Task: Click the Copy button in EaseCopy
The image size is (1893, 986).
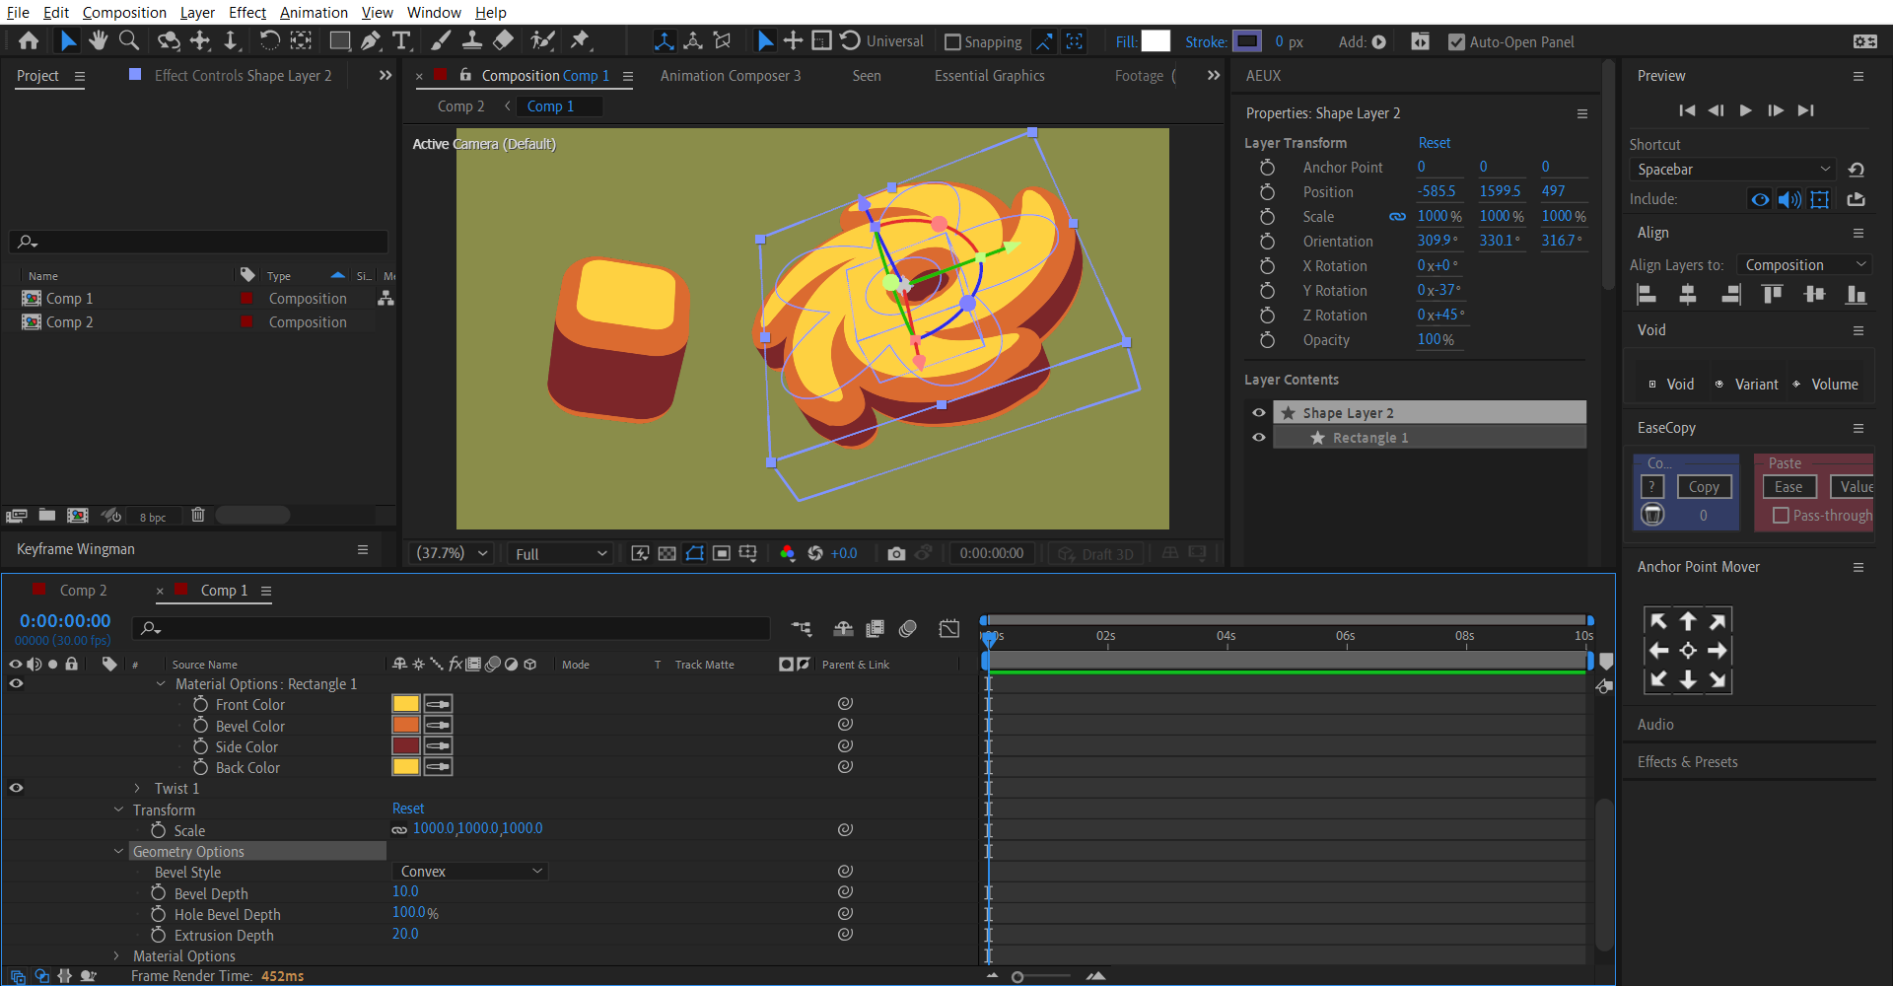Action: pos(1704,486)
